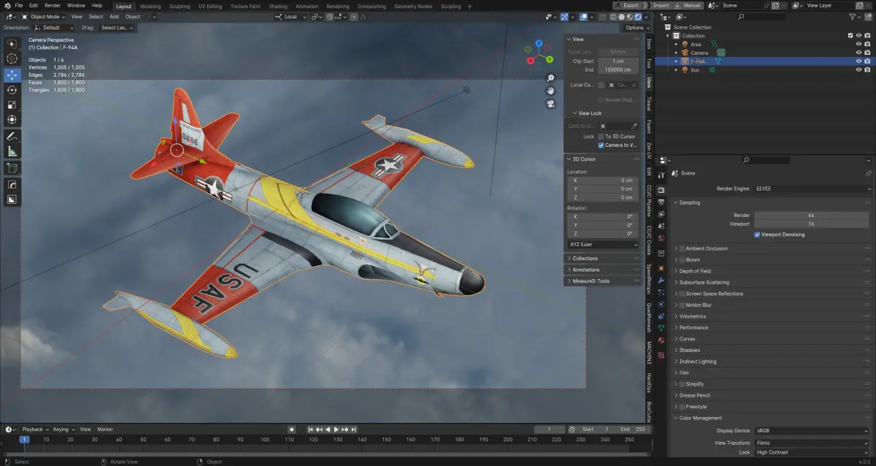Click the outliner filter funnel icon

[x=854, y=16]
